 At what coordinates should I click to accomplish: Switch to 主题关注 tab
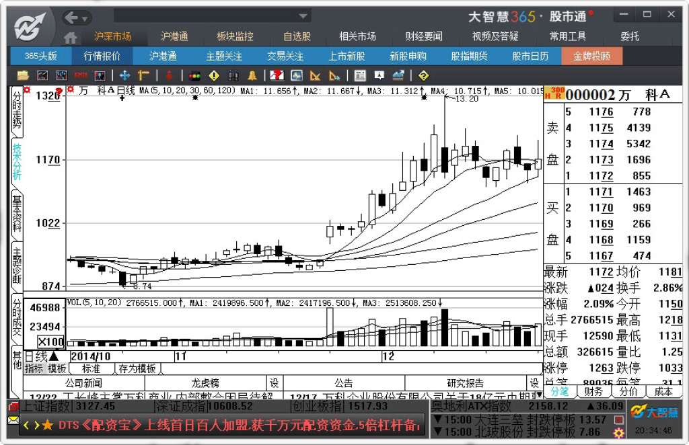(x=224, y=56)
